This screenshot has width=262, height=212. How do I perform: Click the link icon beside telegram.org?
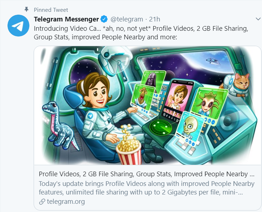tap(42, 202)
